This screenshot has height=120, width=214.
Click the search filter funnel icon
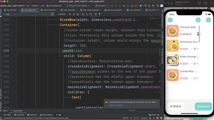100,14
